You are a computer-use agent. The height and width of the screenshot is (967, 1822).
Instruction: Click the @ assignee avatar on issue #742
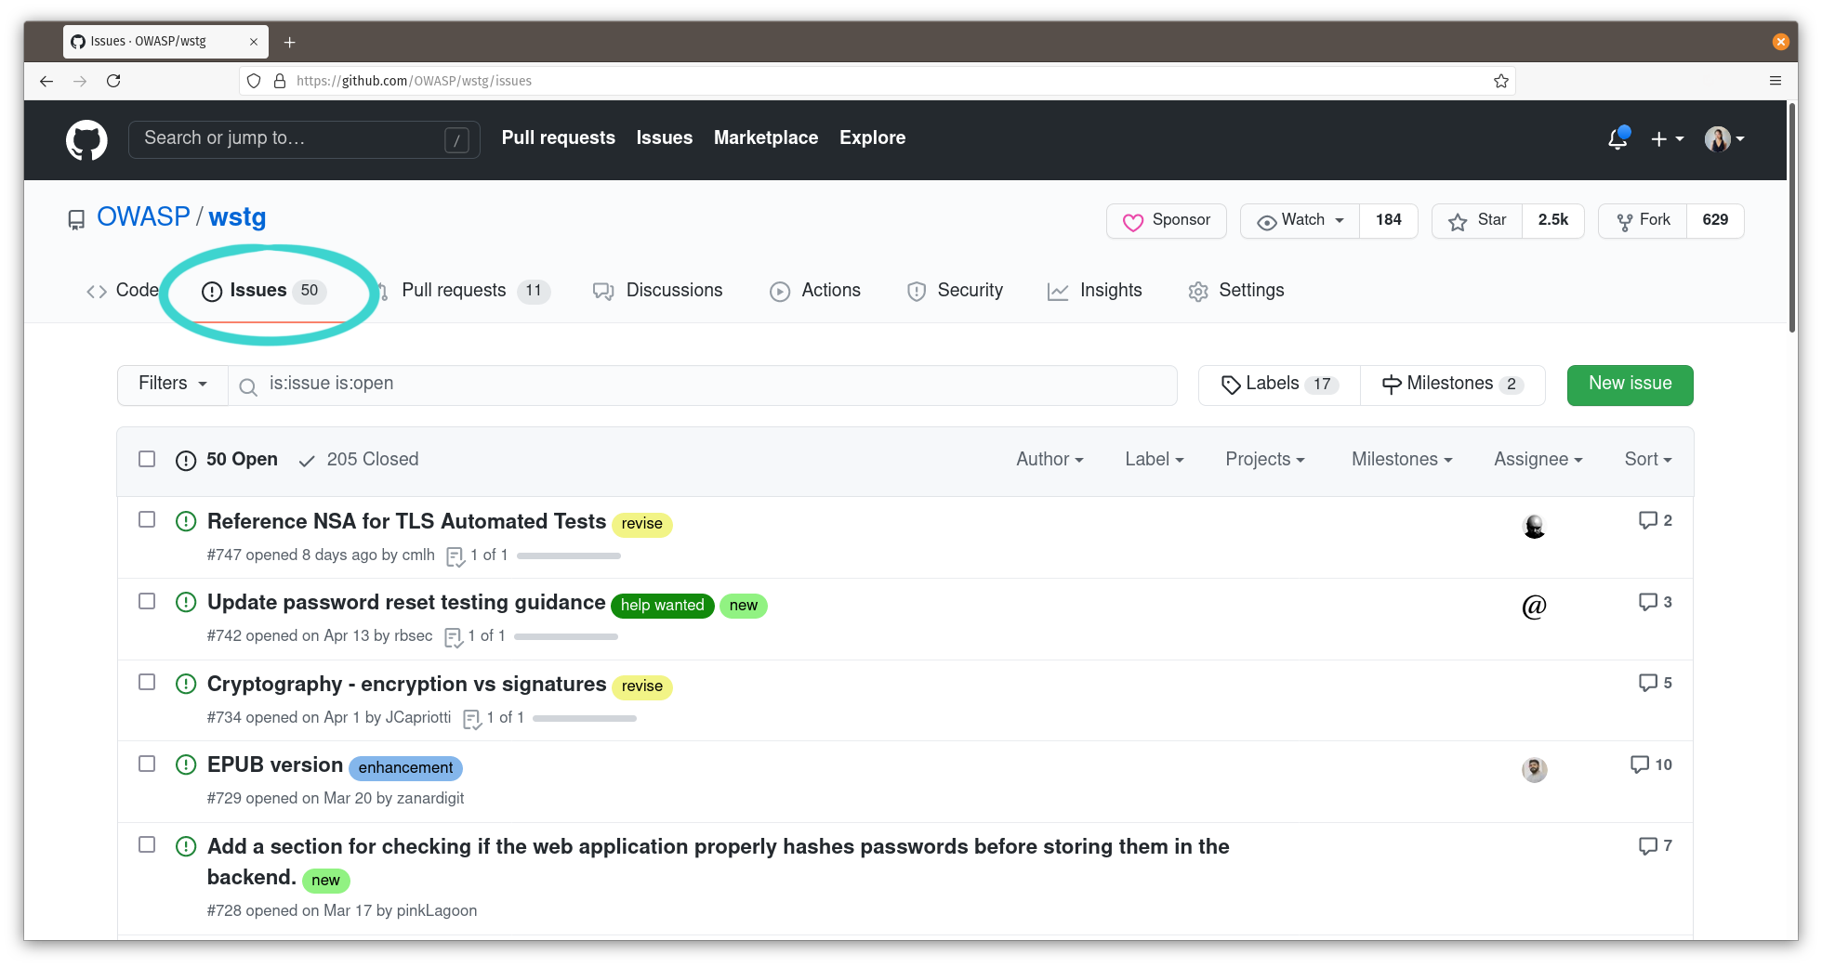pos(1534,607)
